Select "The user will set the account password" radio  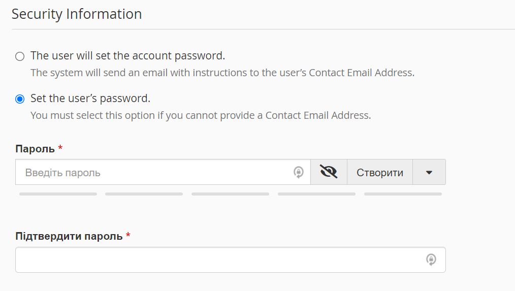[20, 56]
